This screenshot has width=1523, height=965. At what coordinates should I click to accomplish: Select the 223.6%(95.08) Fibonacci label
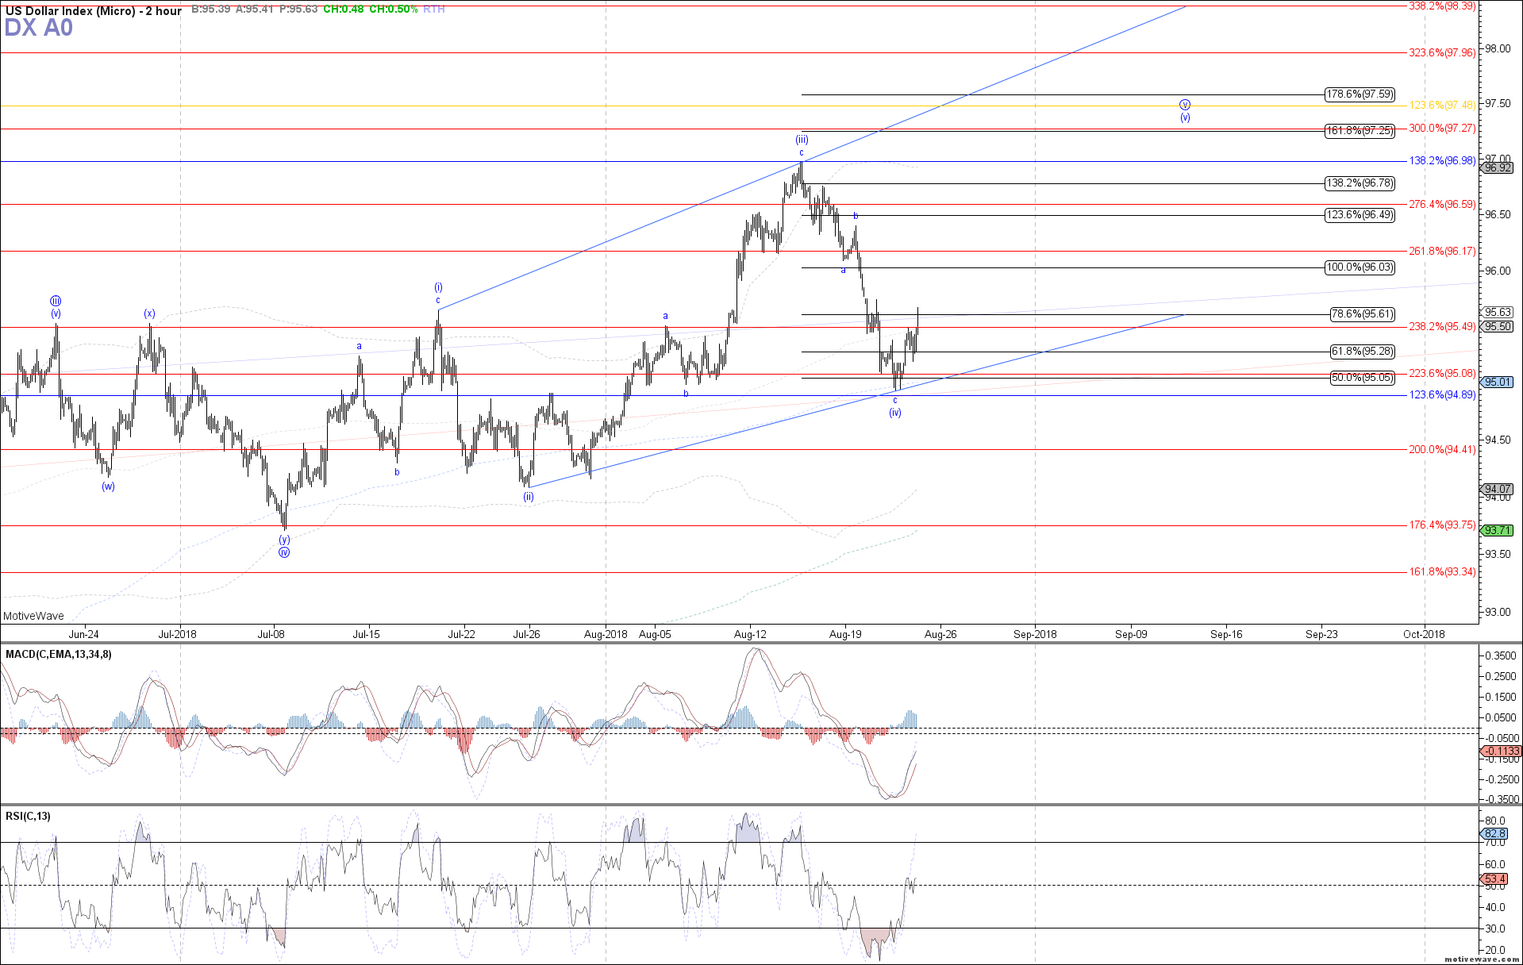click(1442, 374)
